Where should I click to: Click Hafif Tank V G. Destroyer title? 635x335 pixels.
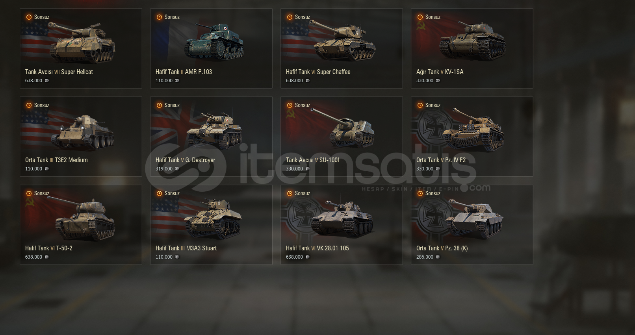185,160
